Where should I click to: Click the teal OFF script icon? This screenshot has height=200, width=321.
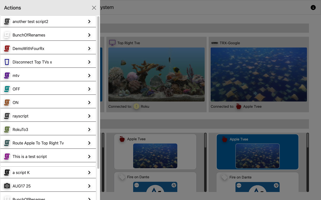[7, 89]
